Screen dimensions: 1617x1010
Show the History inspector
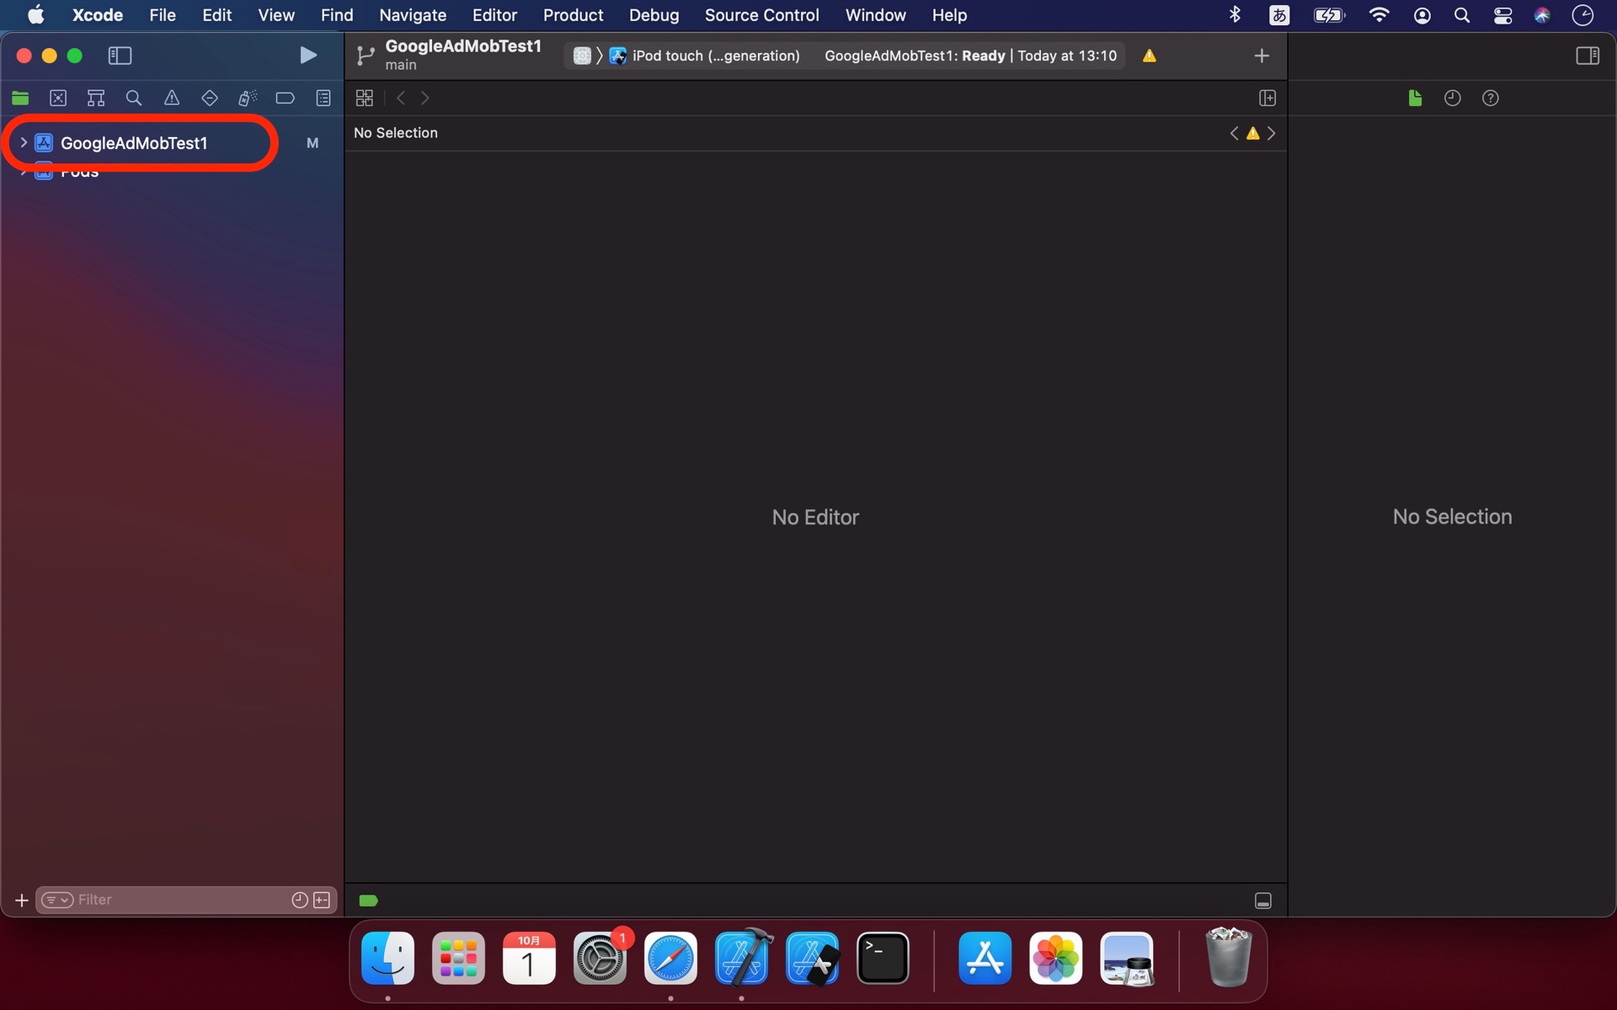point(1453,98)
